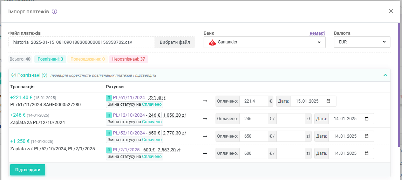This screenshot has height=180, width=402.
Task: Click the status change tag under PL/2/1/2025
Action: (135, 157)
